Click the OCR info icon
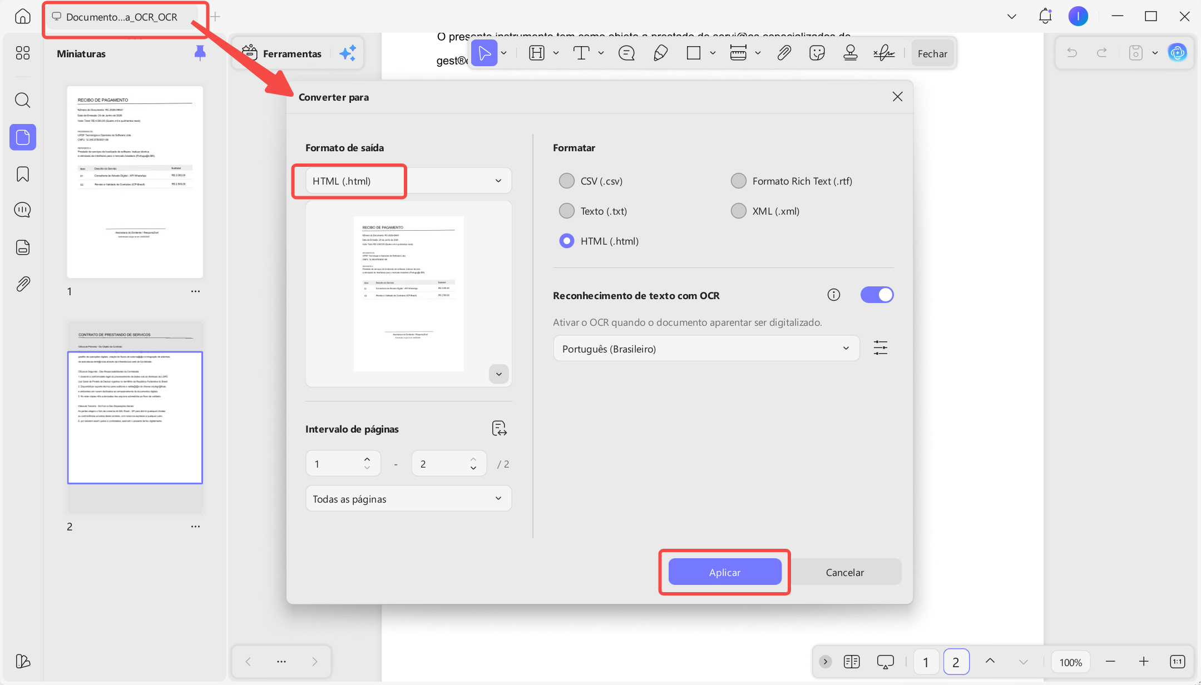 [x=834, y=295]
